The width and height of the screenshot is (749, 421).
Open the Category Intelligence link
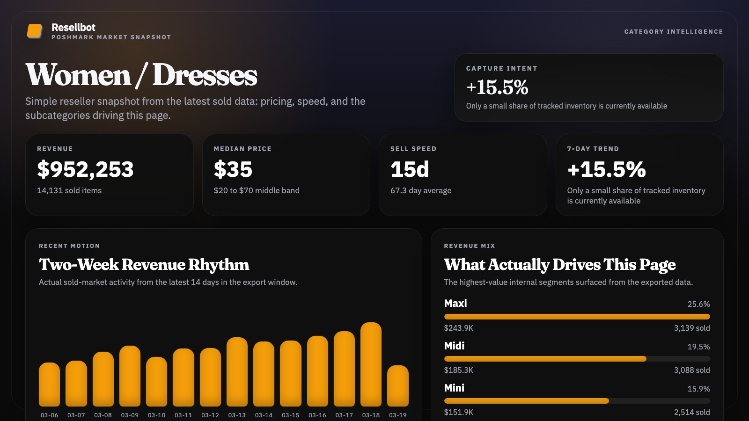tap(673, 31)
